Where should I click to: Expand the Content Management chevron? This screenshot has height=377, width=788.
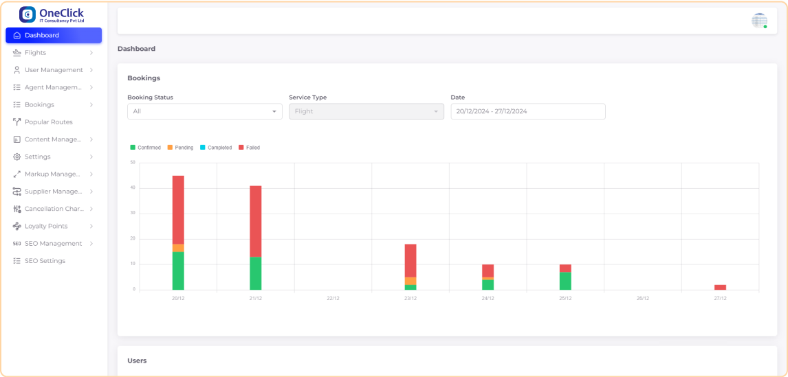tap(91, 139)
